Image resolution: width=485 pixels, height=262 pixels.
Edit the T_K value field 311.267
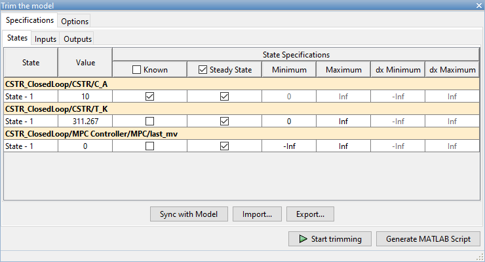click(x=85, y=121)
